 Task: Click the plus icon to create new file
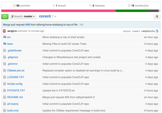tap(55, 17)
